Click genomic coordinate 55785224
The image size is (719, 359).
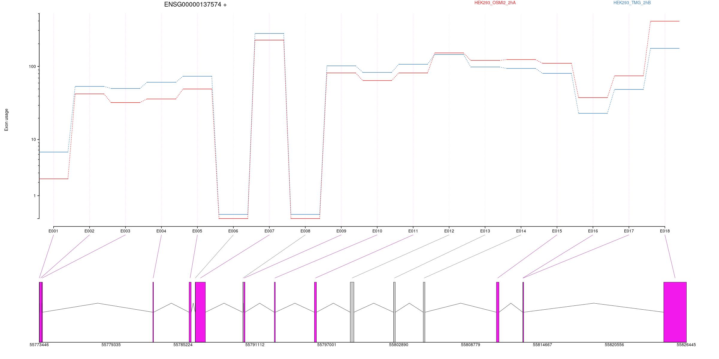[183, 345]
